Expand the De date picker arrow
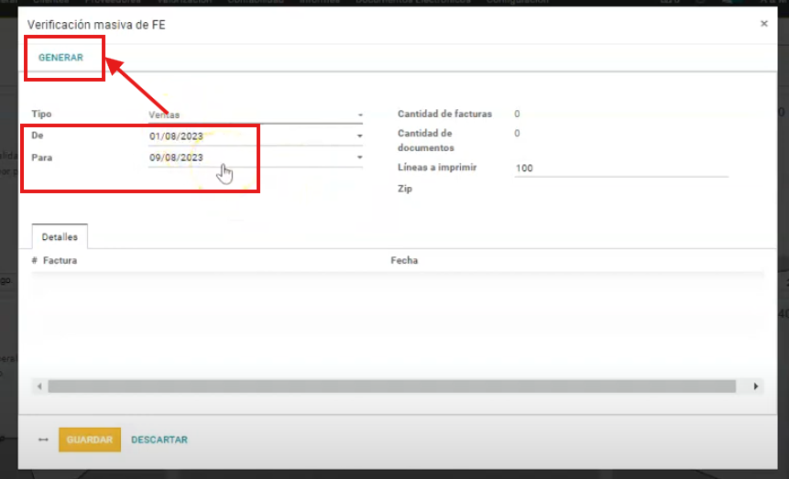The height and width of the screenshot is (479, 789). [359, 137]
